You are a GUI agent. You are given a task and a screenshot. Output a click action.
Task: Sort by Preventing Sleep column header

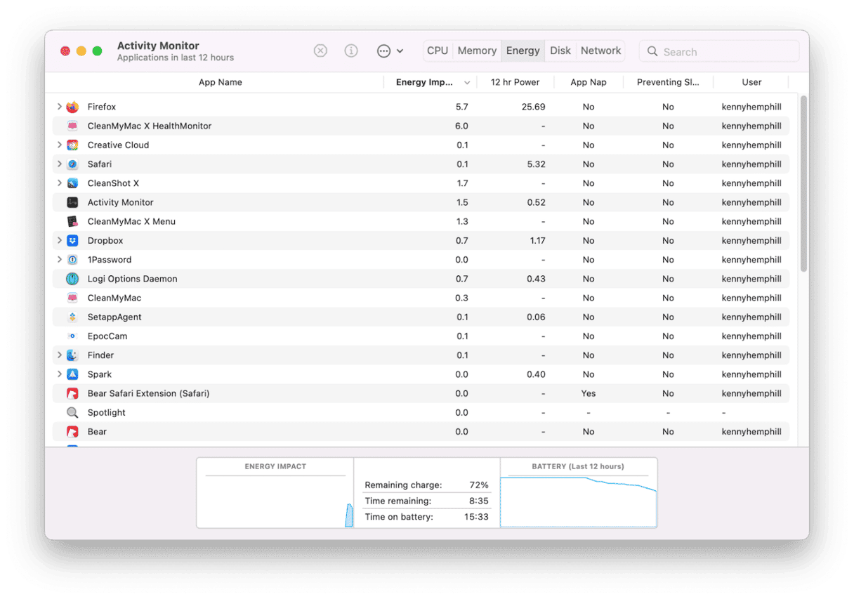click(668, 82)
